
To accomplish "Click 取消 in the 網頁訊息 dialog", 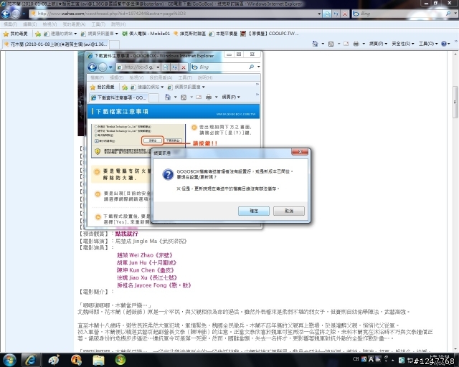I will [x=288, y=211].
